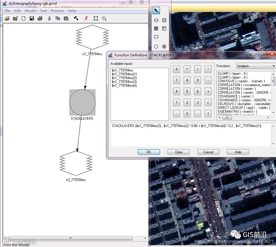This screenshot has height=247, width=276.
Task: Select the rectangle scalar tool in palette
Action: 156,37
